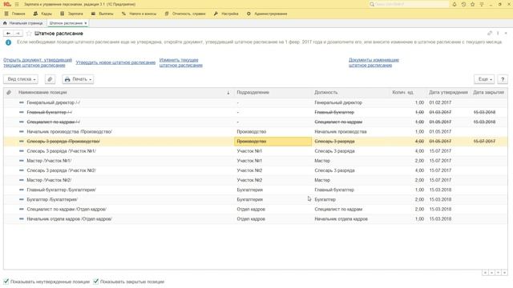This screenshot has height=288, width=513.
Task: Click the get-link icon near page title
Action: (x=490, y=34)
